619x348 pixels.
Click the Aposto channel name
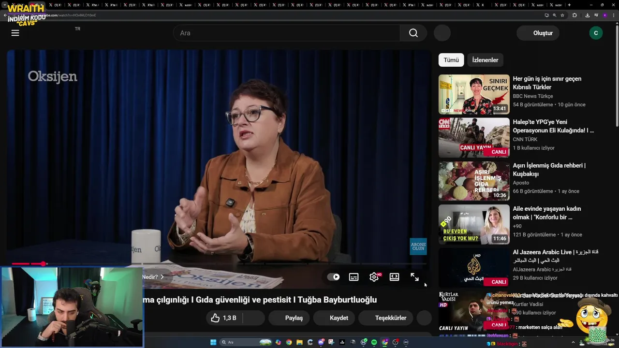(521, 183)
